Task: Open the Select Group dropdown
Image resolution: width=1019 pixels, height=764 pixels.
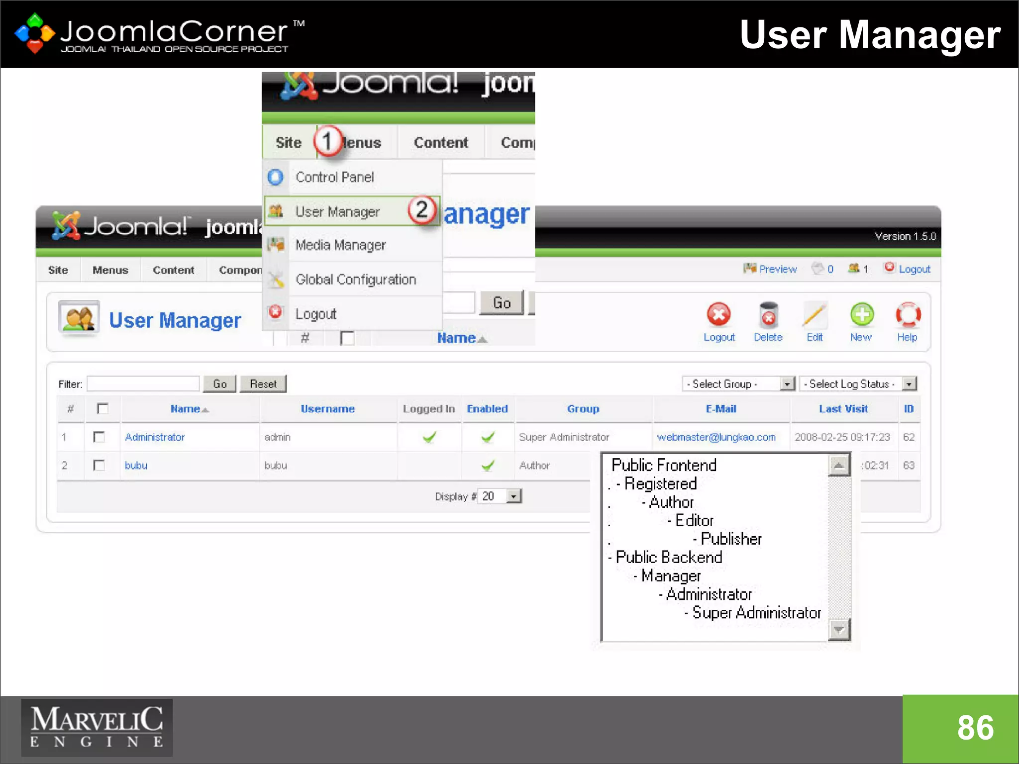Action: pos(738,384)
